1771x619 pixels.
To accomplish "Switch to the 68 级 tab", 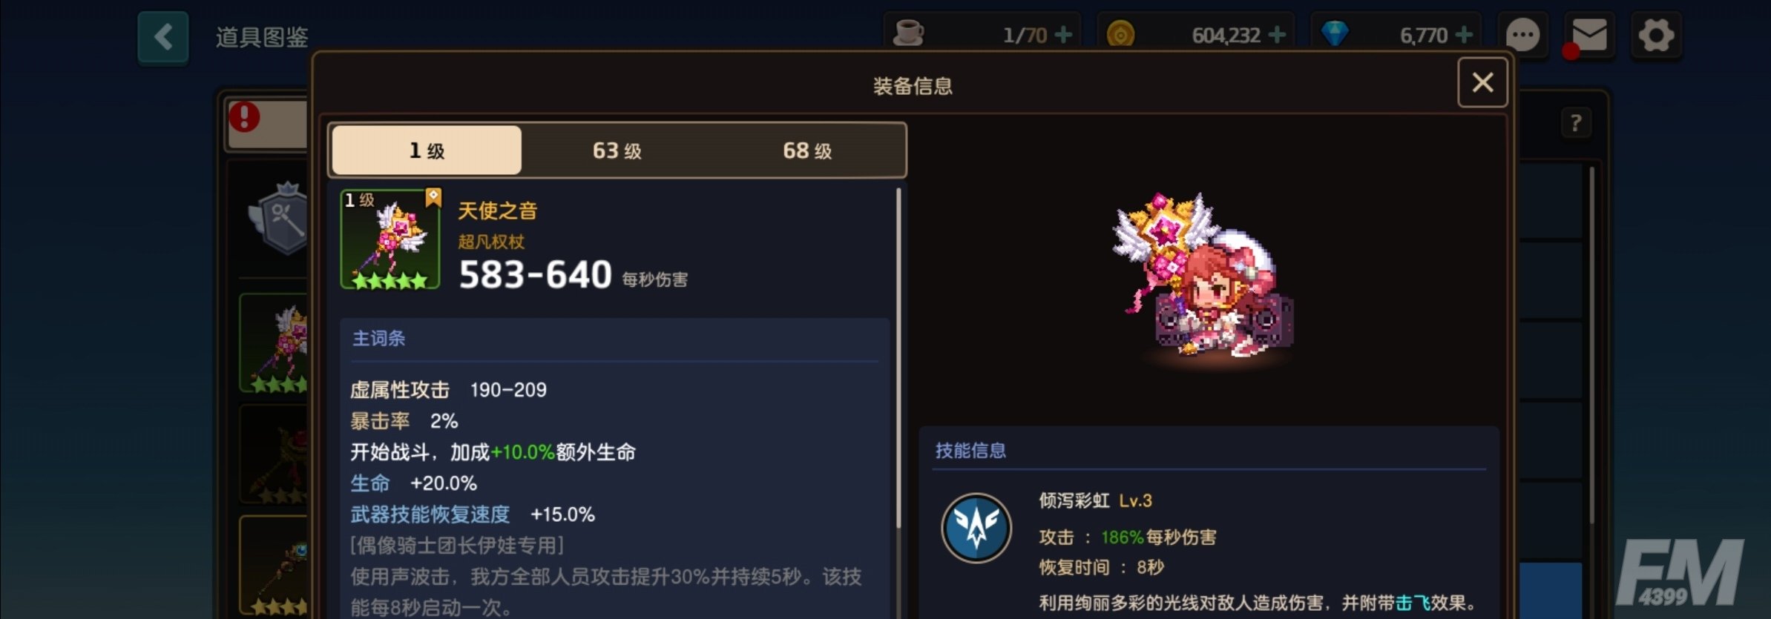I will (807, 150).
